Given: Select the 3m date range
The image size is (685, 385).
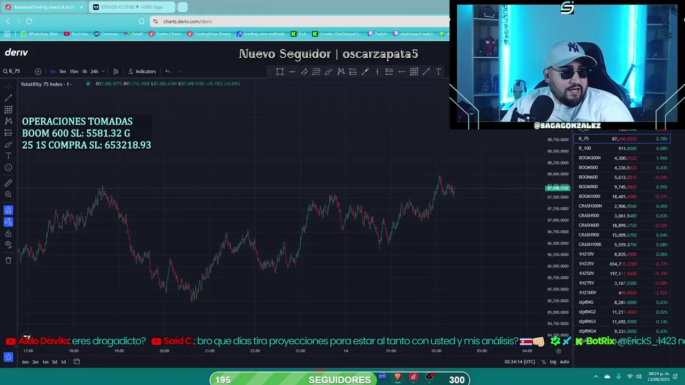Looking at the screenshot, I should (x=35, y=362).
